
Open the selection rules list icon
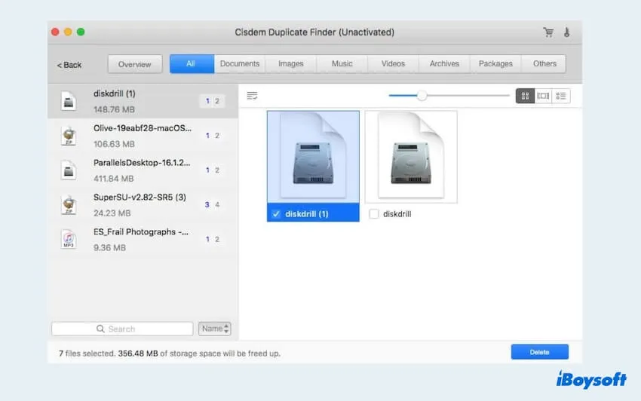pyautogui.click(x=252, y=96)
